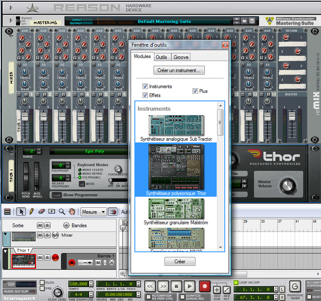This screenshot has width=321, height=301.
Task: Click Thor polyphony stepper arrows
Action: coord(68,165)
